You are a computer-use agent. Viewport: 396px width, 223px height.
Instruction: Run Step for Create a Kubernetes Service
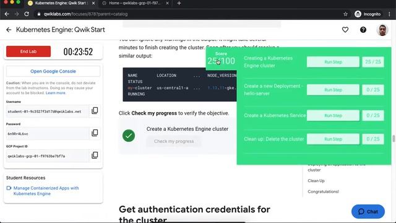(x=333, y=116)
